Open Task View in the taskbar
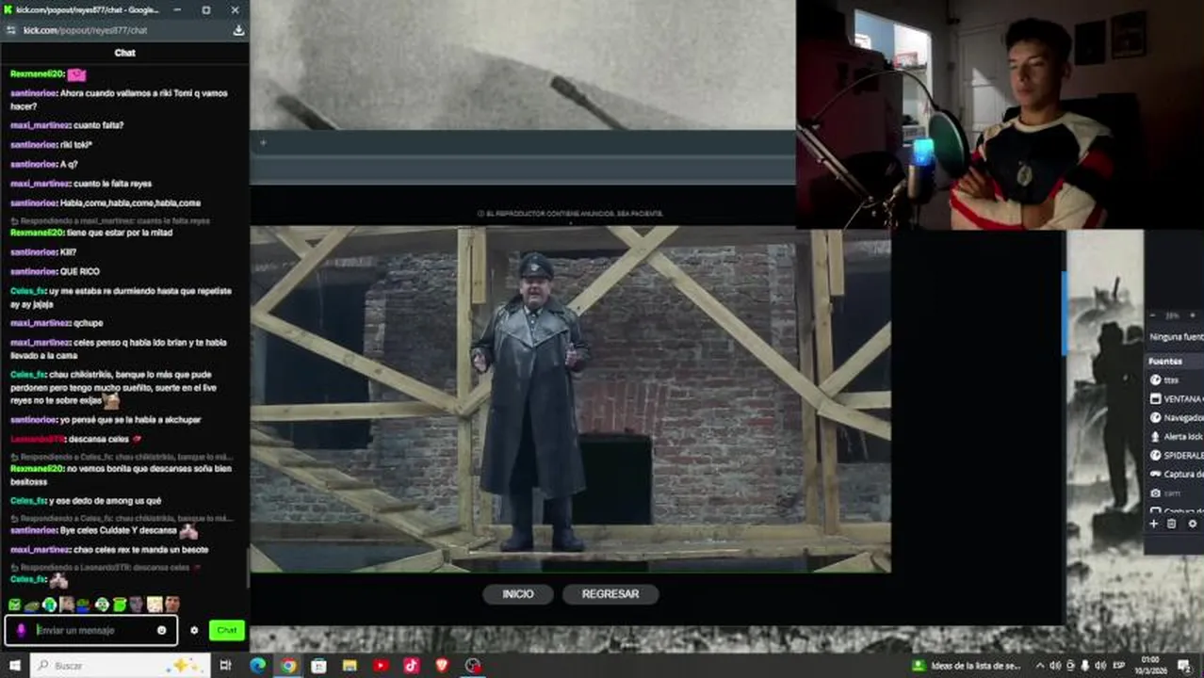1204x678 pixels. (225, 666)
